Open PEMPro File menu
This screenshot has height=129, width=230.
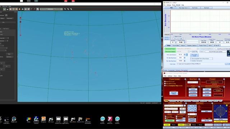coord(165,5)
